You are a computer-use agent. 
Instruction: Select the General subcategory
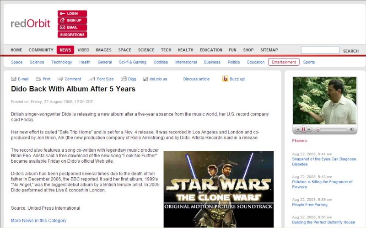click(105, 62)
